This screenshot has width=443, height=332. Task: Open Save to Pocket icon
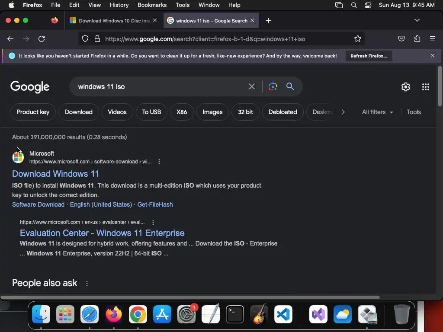click(x=401, y=38)
